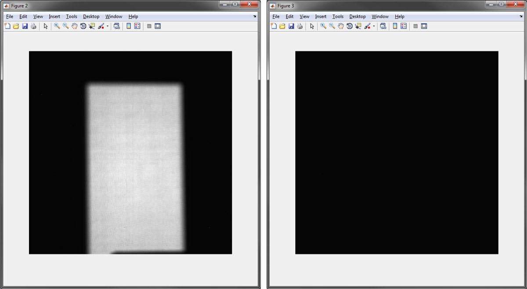This screenshot has width=527, height=289.
Task: Open the Brush/Select Data tool in Figure 2
Action: pyautogui.click(x=101, y=26)
